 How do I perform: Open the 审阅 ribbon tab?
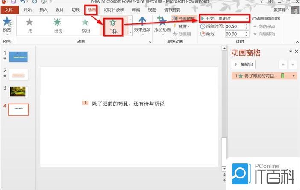tap(136, 9)
